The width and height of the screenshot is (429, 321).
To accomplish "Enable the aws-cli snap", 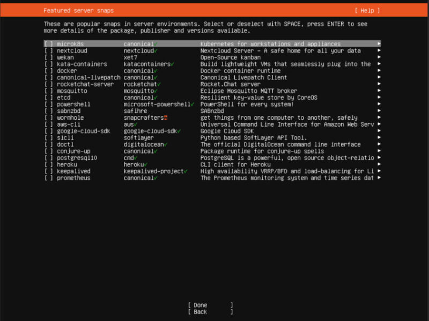I will point(47,125).
